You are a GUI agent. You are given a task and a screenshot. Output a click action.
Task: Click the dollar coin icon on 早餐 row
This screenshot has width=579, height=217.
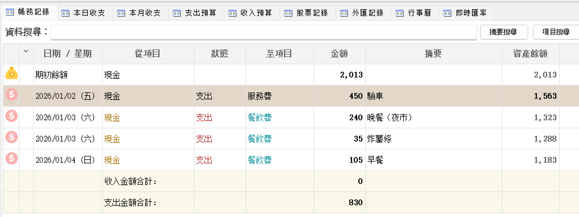(x=11, y=158)
